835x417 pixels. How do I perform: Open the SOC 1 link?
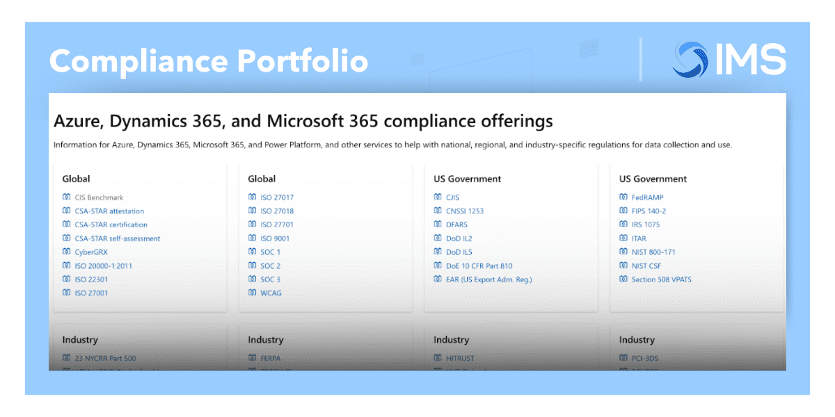click(271, 252)
